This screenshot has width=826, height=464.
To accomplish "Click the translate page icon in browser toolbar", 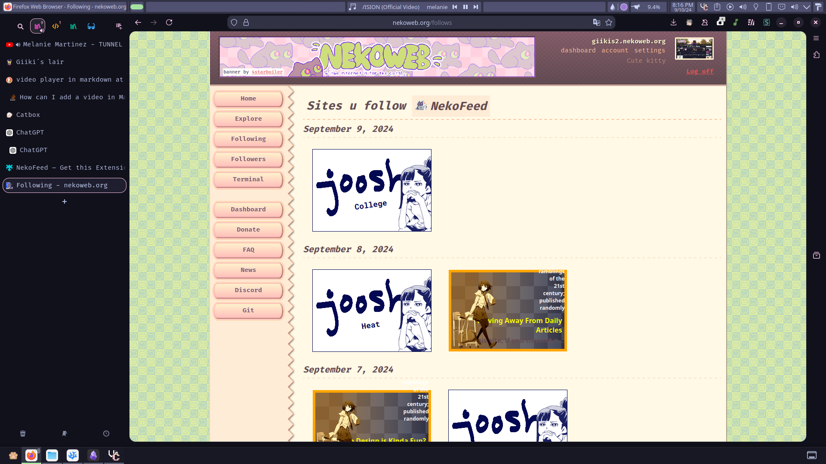I will (596, 23).
